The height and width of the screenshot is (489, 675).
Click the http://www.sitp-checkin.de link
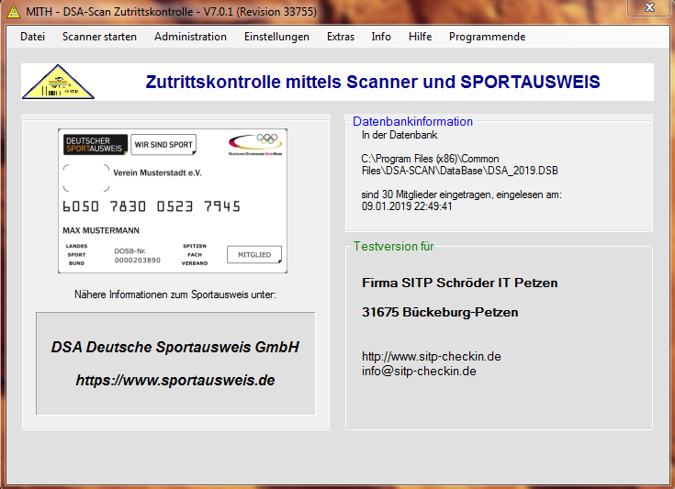(432, 357)
